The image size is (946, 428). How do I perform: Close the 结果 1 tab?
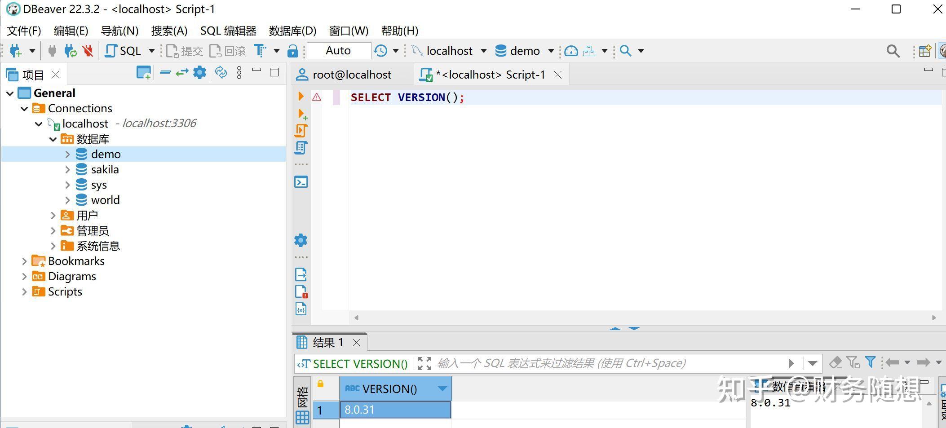tap(357, 343)
